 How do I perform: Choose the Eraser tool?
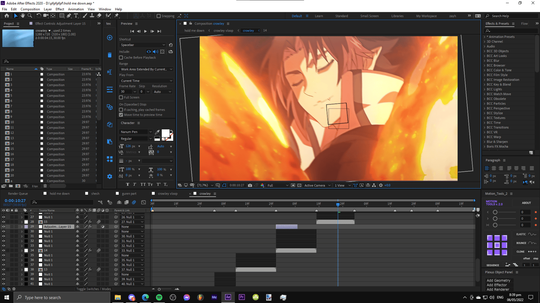tap(99, 16)
